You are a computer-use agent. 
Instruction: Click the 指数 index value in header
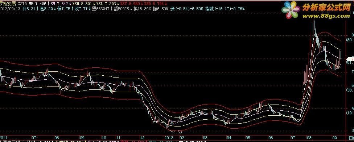225,9
